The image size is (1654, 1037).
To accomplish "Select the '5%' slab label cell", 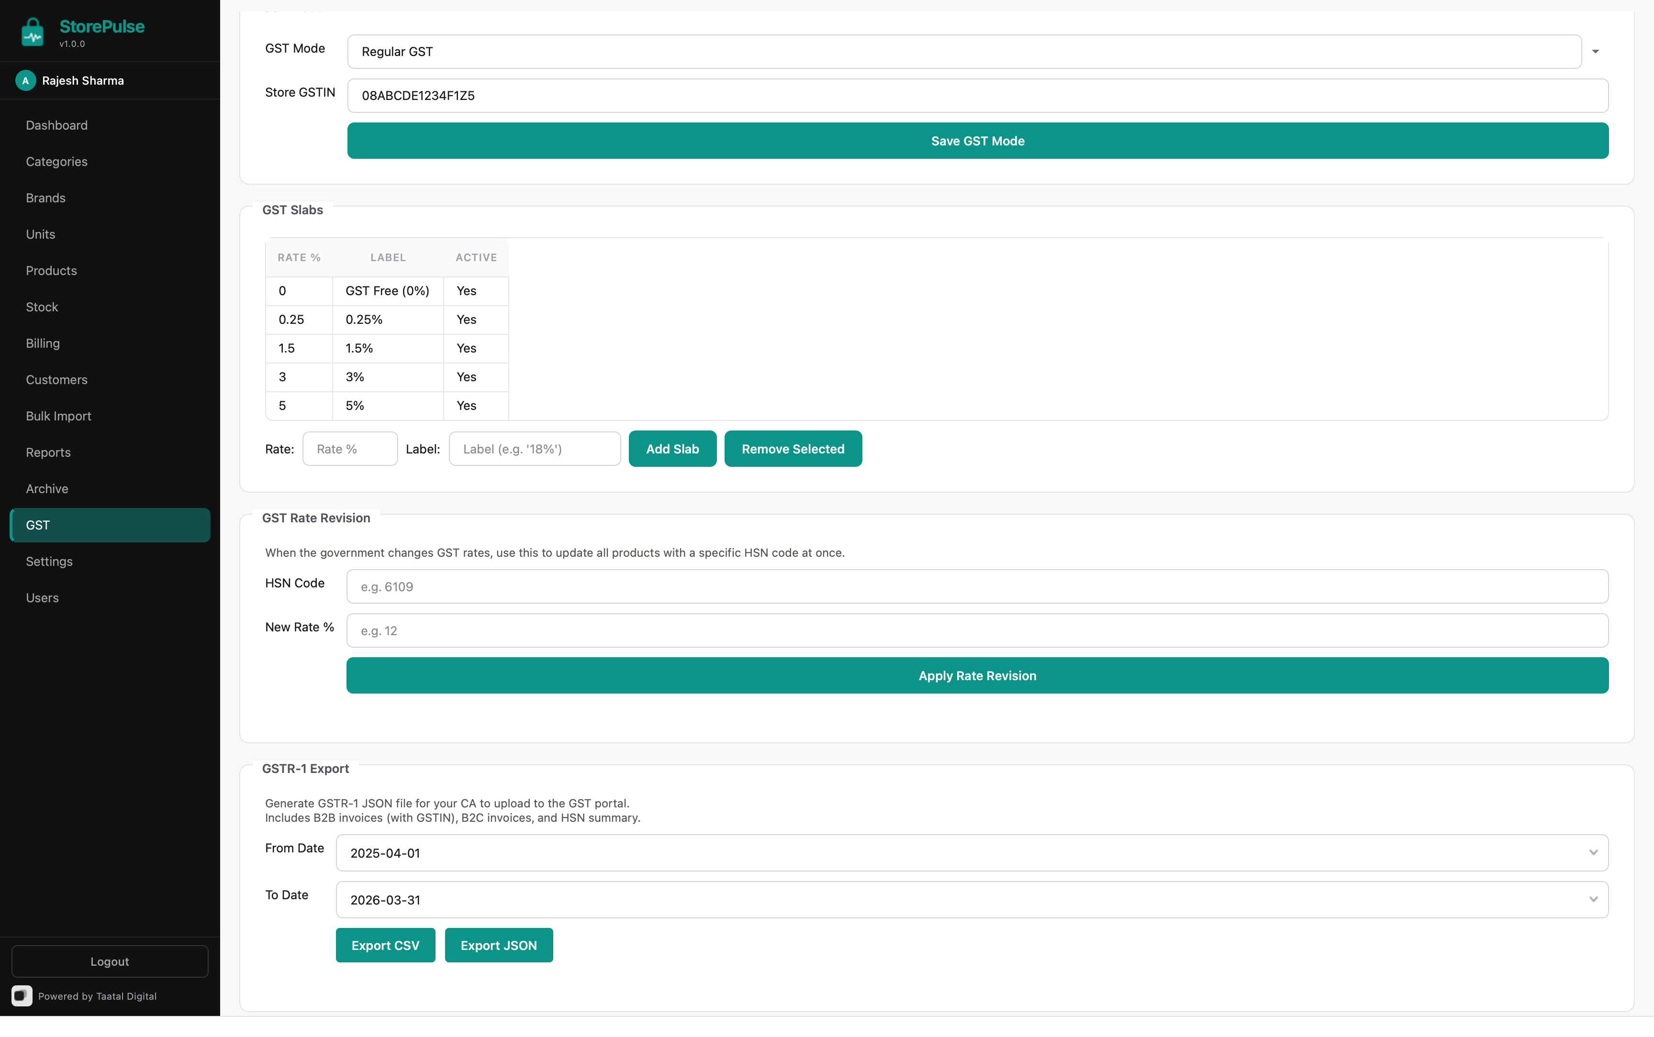I will (388, 406).
